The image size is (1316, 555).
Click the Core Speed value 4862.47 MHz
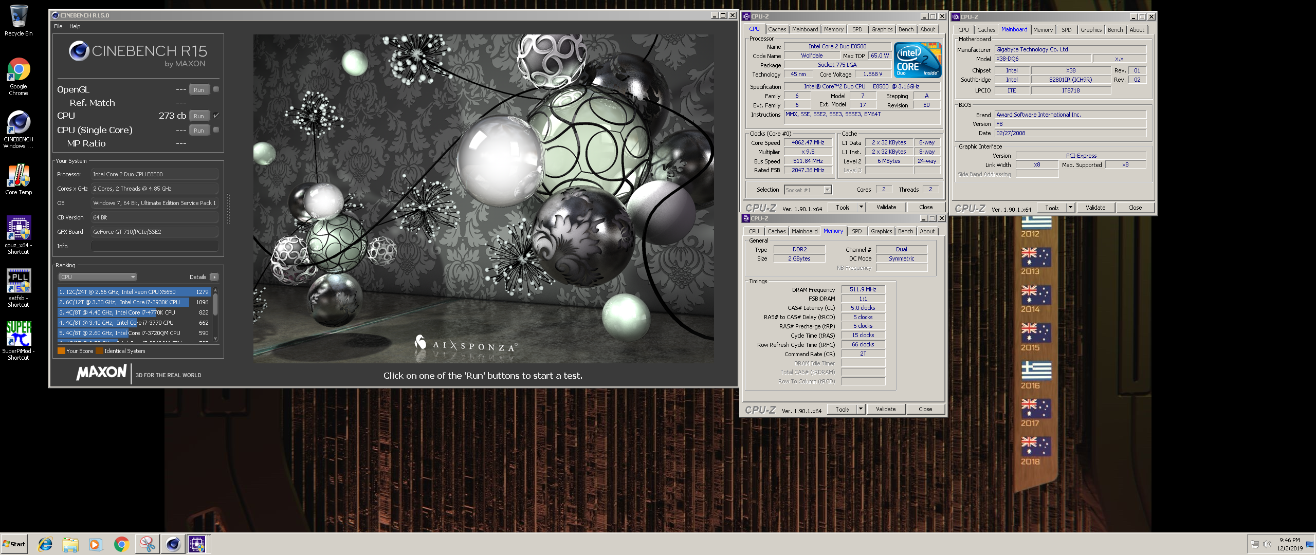tap(808, 143)
